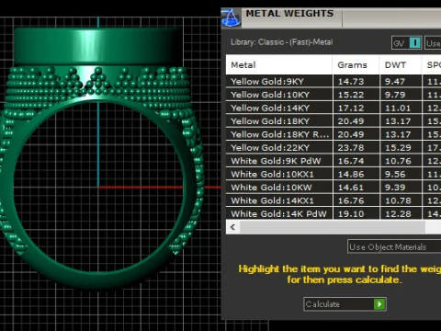Click grams value 15.22
The width and height of the screenshot is (441, 331).
(x=351, y=95)
